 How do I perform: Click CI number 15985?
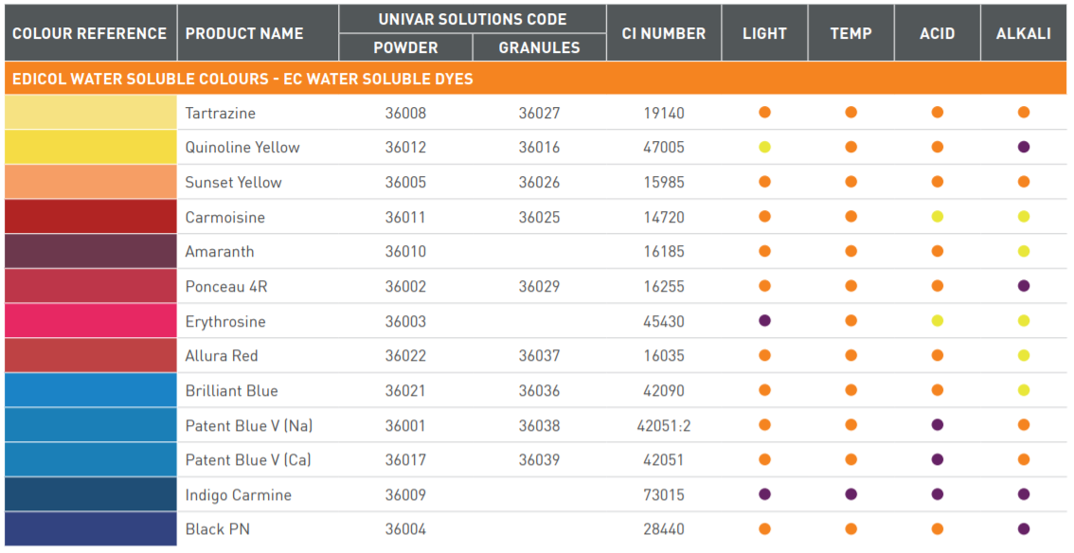[x=664, y=183]
